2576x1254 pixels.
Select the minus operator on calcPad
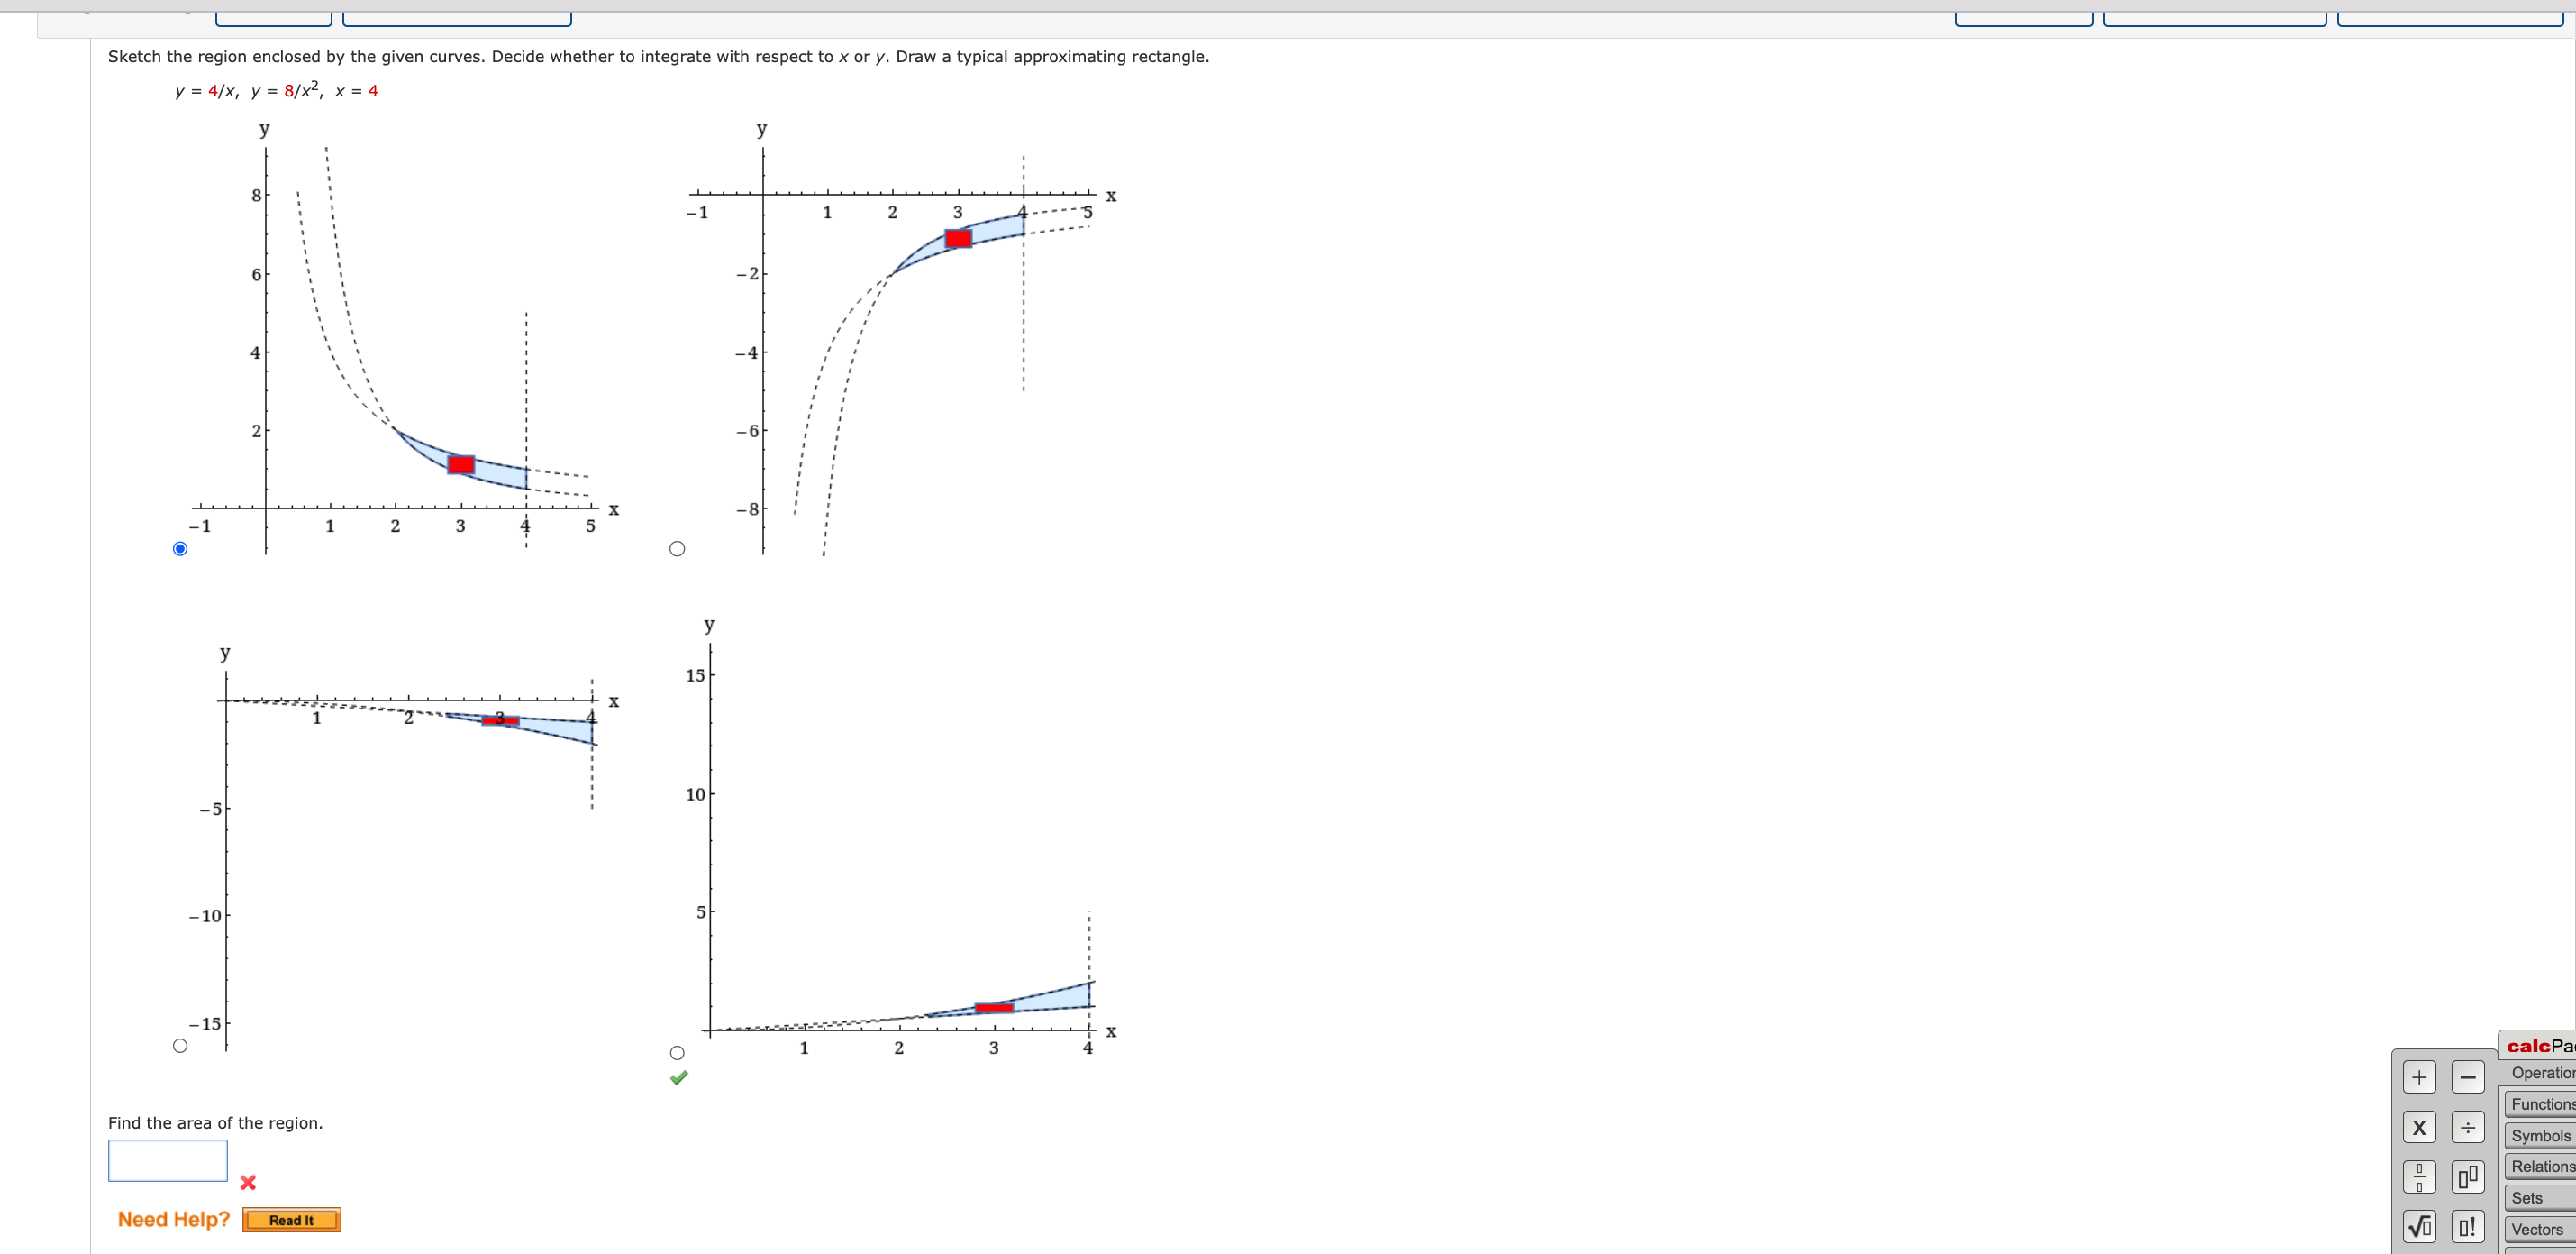click(2469, 1077)
